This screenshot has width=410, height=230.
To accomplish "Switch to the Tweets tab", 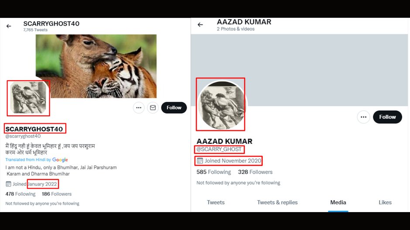I will pos(216,202).
